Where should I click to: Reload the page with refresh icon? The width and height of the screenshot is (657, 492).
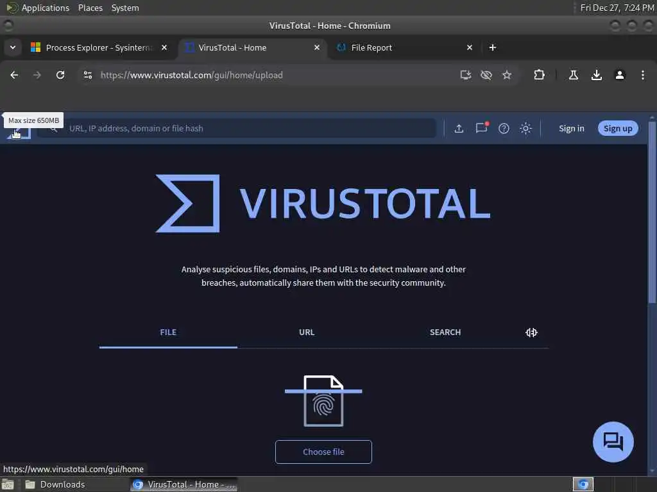click(x=60, y=75)
